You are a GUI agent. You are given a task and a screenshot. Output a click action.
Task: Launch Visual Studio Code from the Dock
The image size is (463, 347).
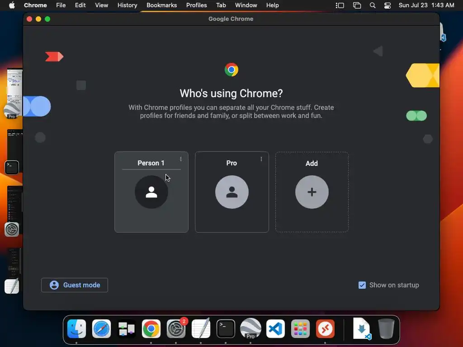pos(275,329)
